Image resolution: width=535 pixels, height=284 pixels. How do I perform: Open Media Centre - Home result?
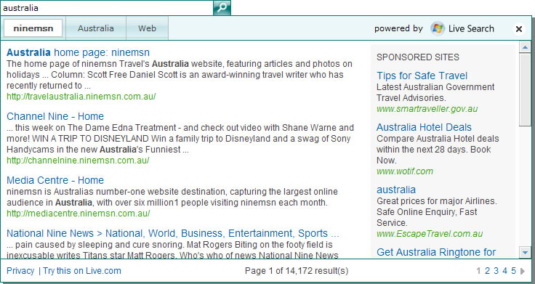(55, 180)
